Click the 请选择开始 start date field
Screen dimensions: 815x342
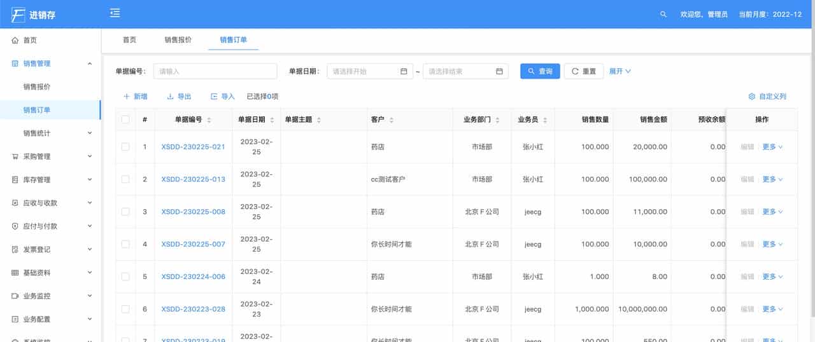[x=370, y=71]
